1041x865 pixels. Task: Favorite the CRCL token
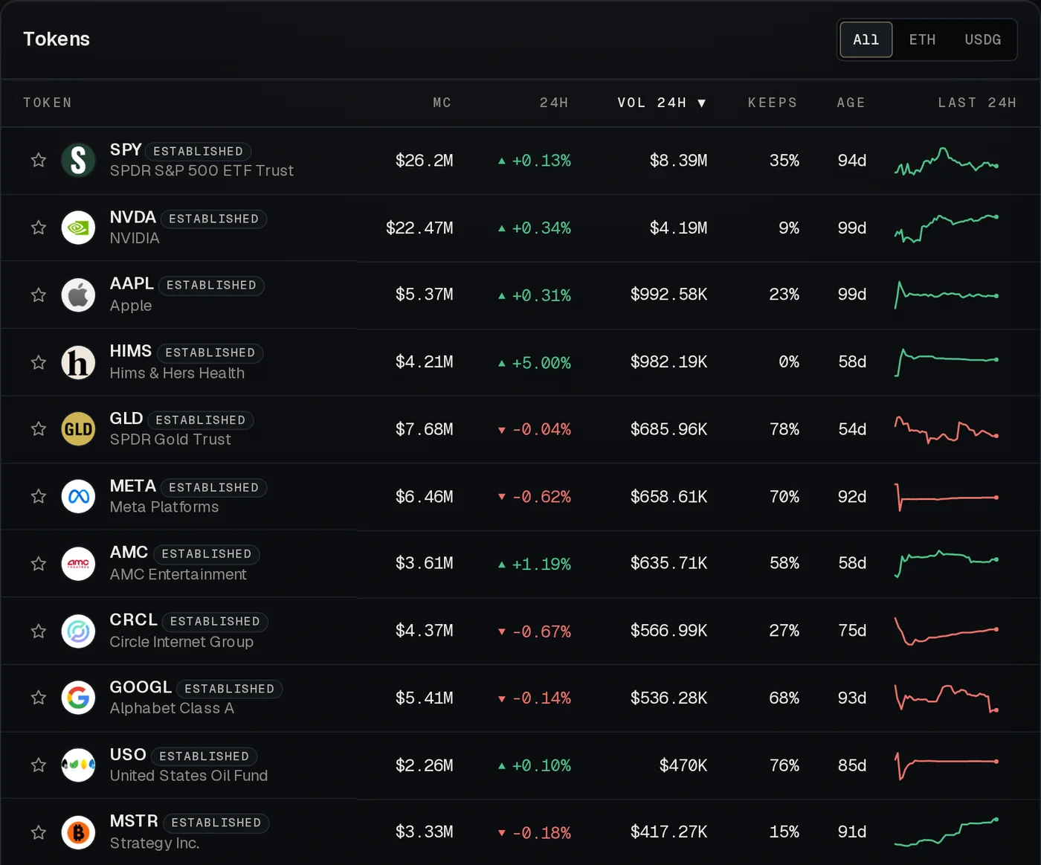click(39, 631)
